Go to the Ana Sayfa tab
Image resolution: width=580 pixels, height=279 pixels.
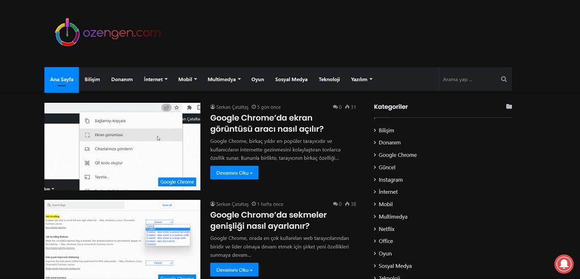[x=61, y=80]
